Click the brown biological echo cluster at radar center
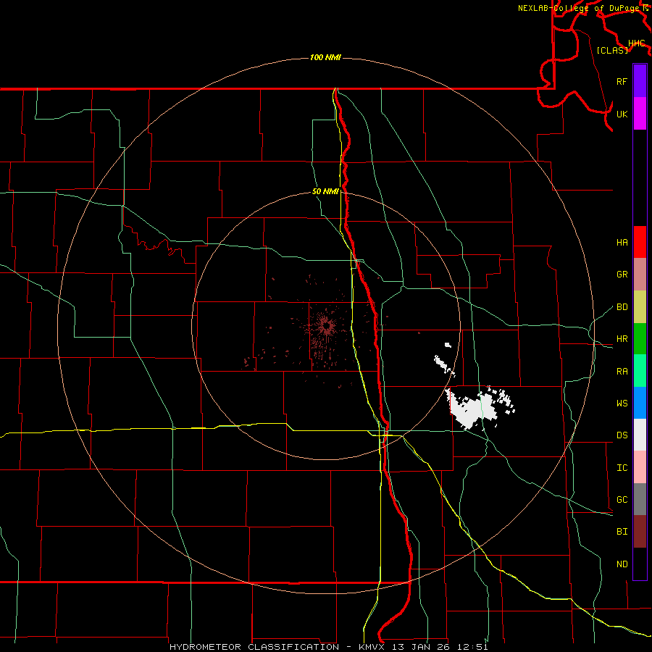 point(326,327)
